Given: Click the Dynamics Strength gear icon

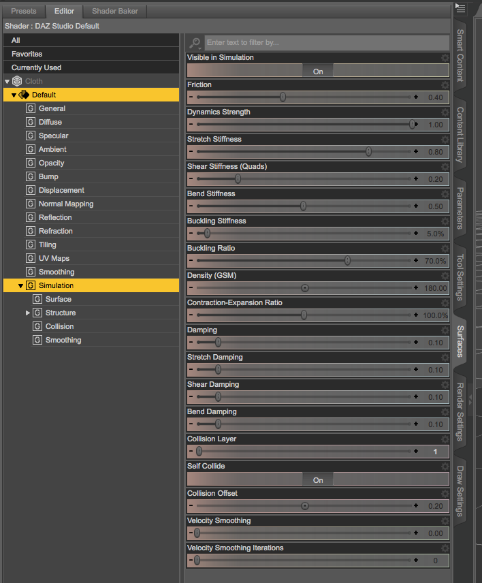Looking at the screenshot, I should coord(445,112).
